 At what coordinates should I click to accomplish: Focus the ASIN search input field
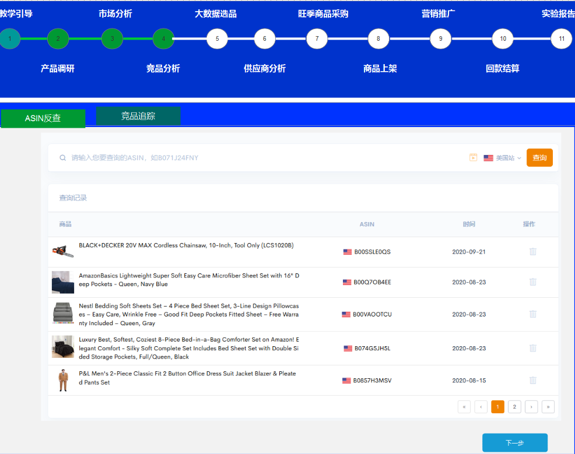click(x=262, y=158)
